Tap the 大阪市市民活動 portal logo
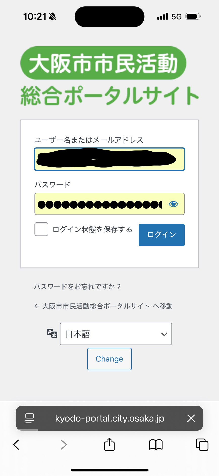 coord(109,76)
